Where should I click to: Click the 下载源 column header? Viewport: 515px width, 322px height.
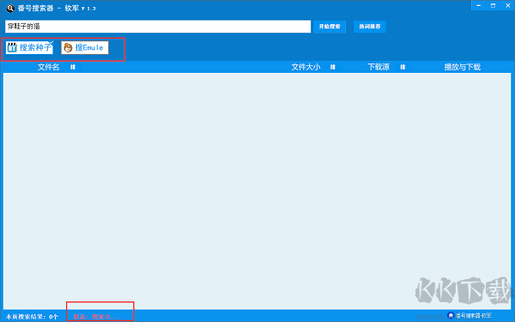(379, 67)
